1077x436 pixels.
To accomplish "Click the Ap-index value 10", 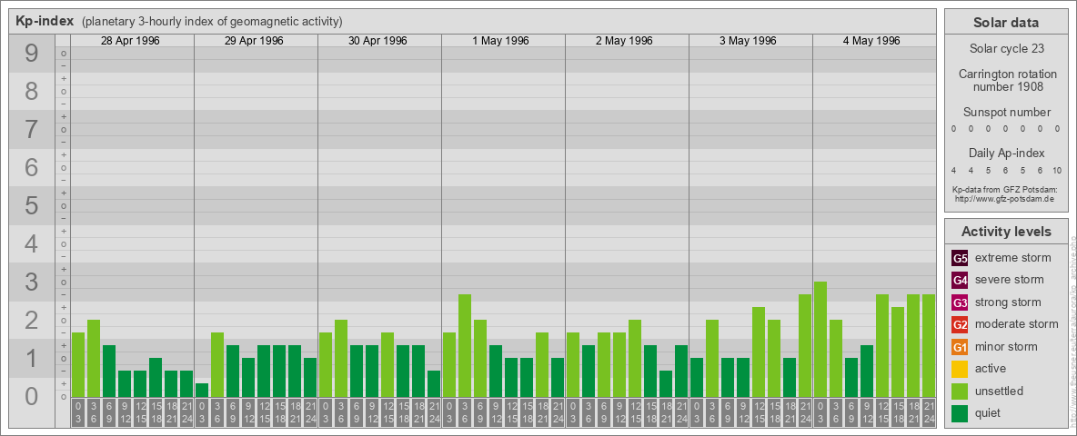I will coord(1057,171).
